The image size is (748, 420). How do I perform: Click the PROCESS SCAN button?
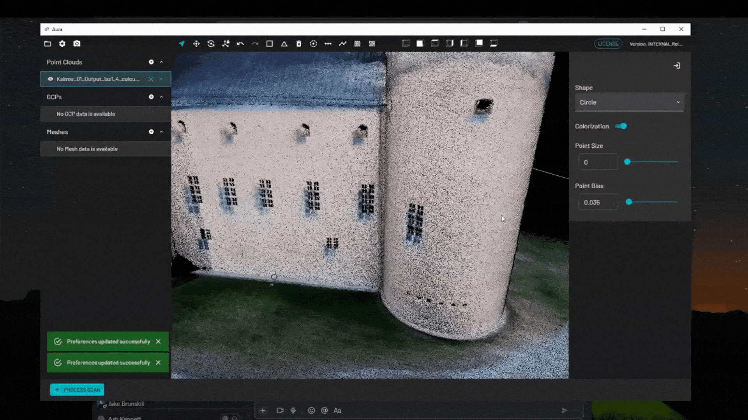click(x=77, y=390)
